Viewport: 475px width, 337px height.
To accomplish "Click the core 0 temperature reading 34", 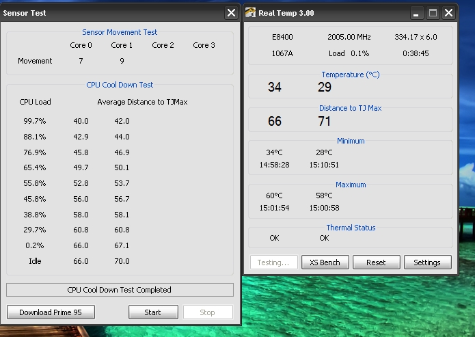I will coord(275,87).
